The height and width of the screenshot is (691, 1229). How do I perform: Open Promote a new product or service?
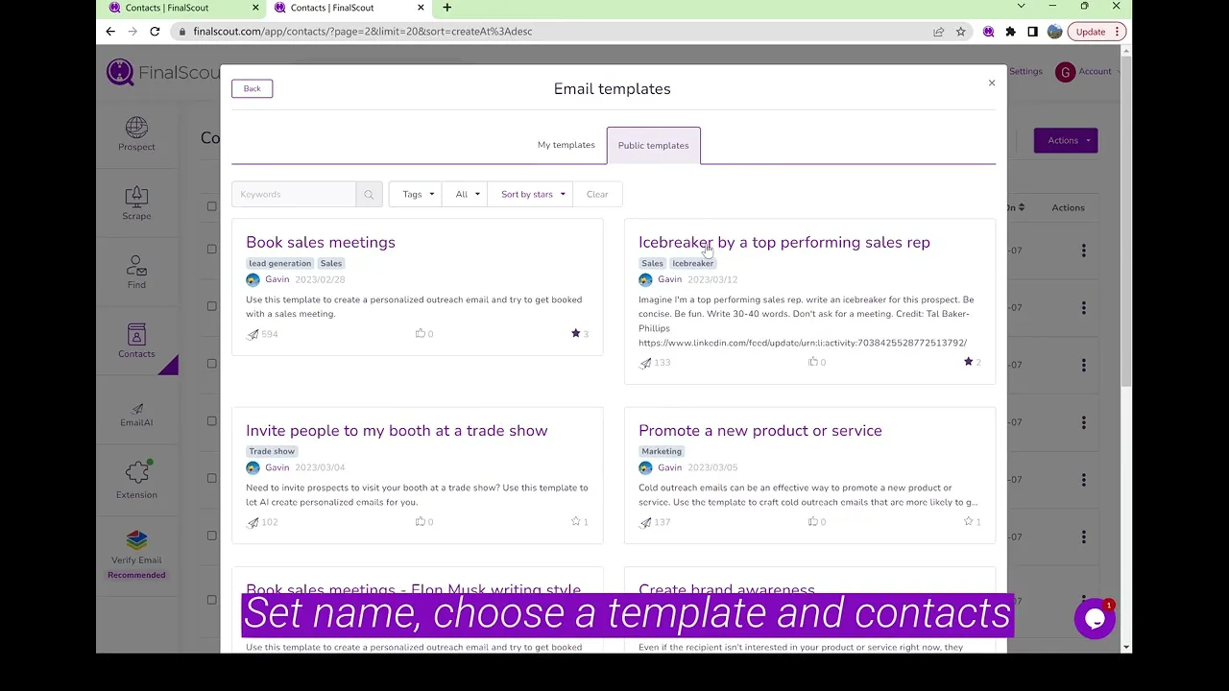pos(760,431)
